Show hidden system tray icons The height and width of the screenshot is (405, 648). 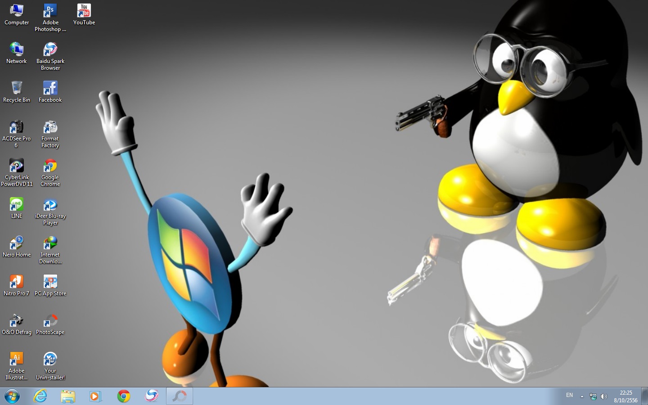582,396
